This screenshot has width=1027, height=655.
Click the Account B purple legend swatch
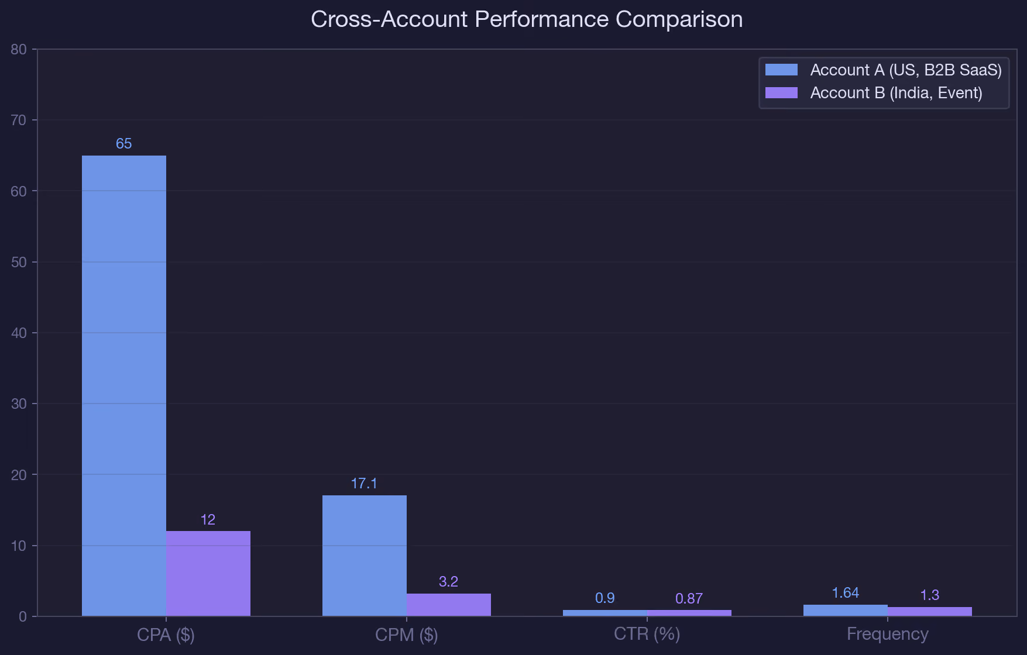(781, 92)
